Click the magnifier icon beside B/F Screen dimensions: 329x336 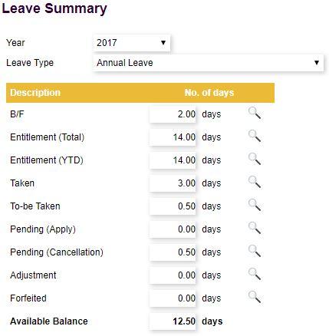tap(255, 113)
